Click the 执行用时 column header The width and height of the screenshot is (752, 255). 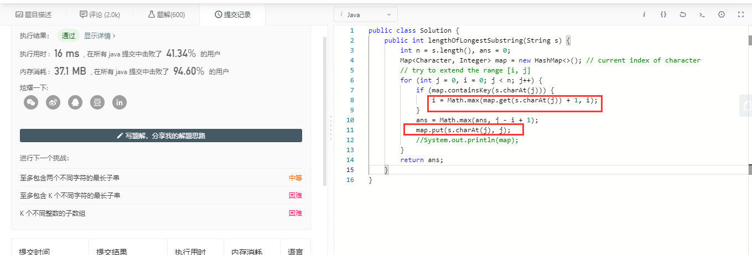[190, 252]
